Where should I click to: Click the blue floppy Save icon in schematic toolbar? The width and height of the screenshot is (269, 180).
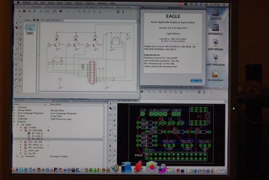[x=24, y=11]
